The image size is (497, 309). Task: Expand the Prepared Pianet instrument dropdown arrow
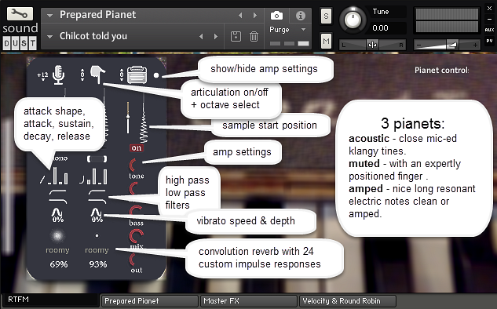tap(49, 15)
